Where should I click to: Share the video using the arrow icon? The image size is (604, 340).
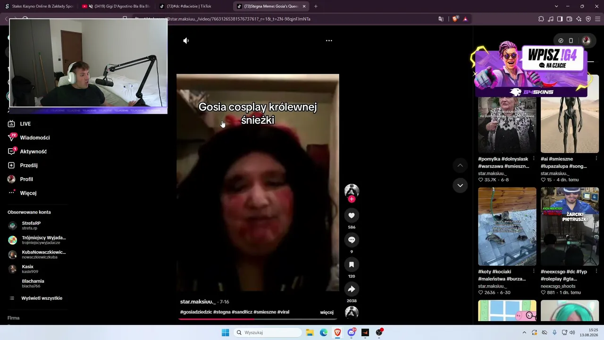352,289
